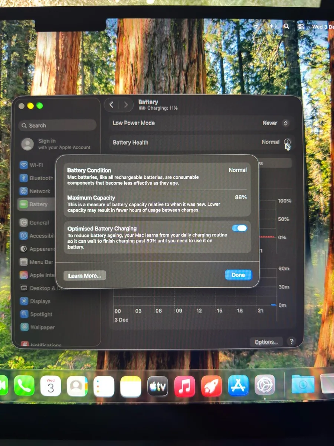Open Spotlight search from the menu bar
334x446 pixels.
tap(286, 26)
